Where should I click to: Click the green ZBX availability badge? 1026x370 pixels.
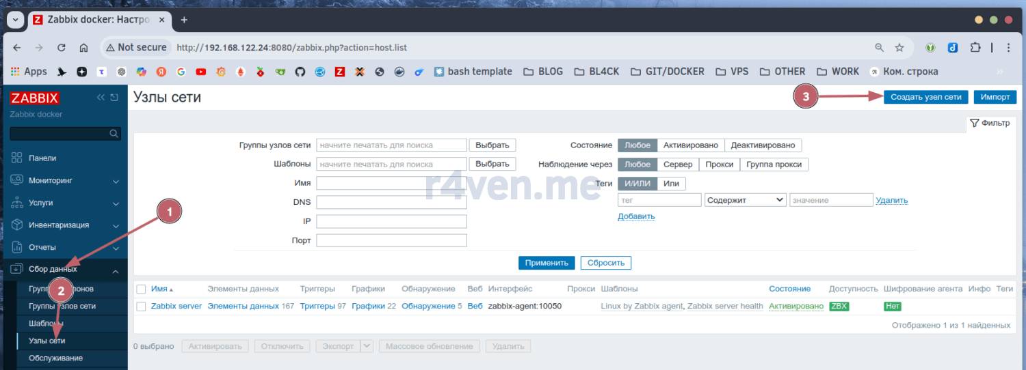[839, 307]
